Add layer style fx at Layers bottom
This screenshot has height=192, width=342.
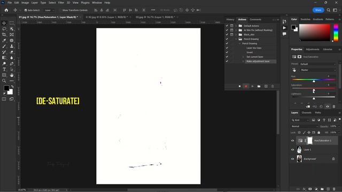pyautogui.click(x=304, y=189)
